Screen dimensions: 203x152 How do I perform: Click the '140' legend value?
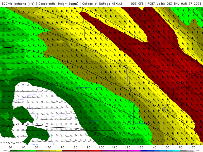tap(154, 147)
